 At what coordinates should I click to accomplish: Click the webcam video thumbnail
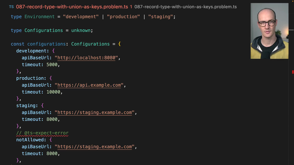tap(269, 31)
